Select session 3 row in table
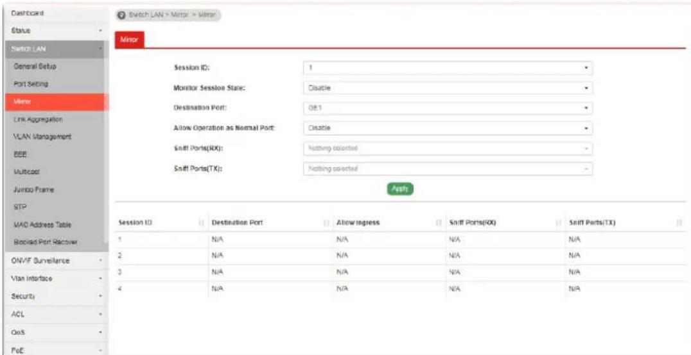Image resolution: width=691 pixels, height=355 pixels. click(x=400, y=272)
